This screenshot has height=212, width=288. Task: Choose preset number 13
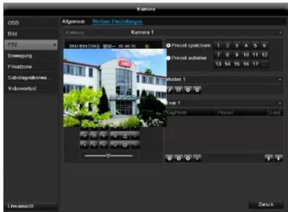(x=218, y=64)
